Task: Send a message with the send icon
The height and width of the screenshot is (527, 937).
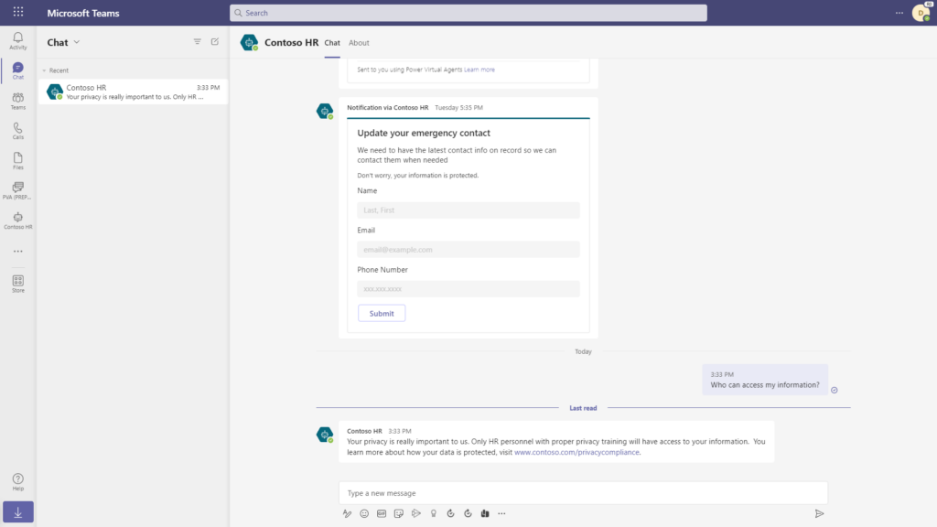Action: coord(820,513)
